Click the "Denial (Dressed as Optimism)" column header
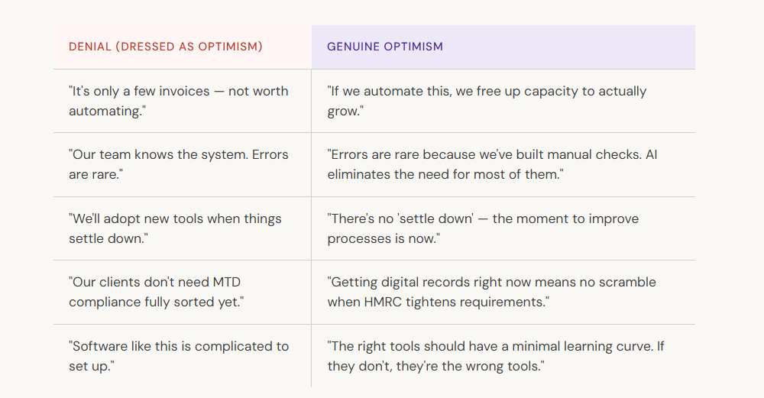764x398 pixels. click(x=166, y=47)
